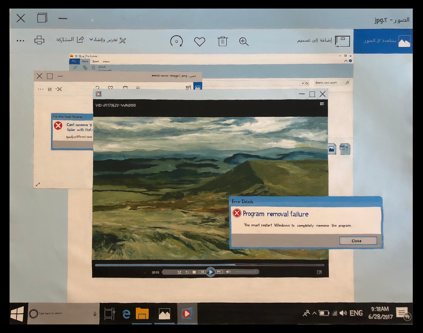
Task: Click the media player app icon in title bar
Action: pyautogui.click(x=98, y=94)
